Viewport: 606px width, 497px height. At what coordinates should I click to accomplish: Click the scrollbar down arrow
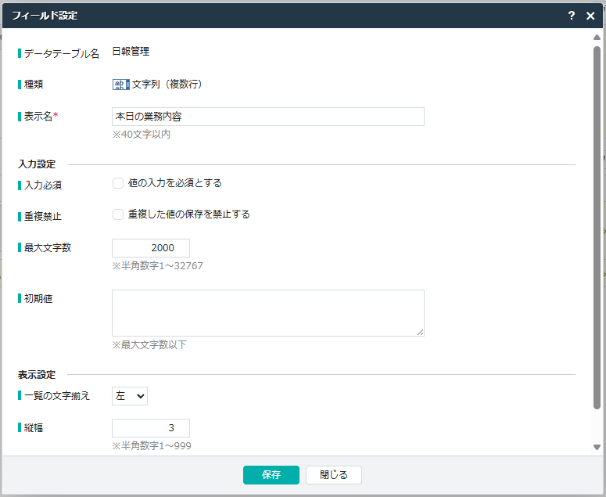pyautogui.click(x=597, y=447)
